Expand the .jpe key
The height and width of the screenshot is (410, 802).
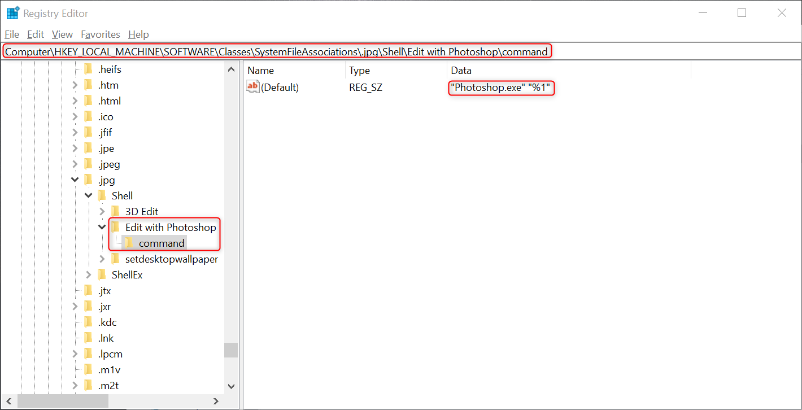pos(75,149)
